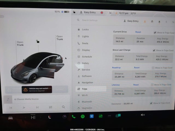Open the notifications bell icon

pyautogui.click(x=159, y=22)
